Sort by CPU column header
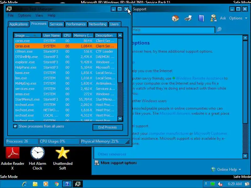This screenshot has width=251, height=188. coord(67,35)
